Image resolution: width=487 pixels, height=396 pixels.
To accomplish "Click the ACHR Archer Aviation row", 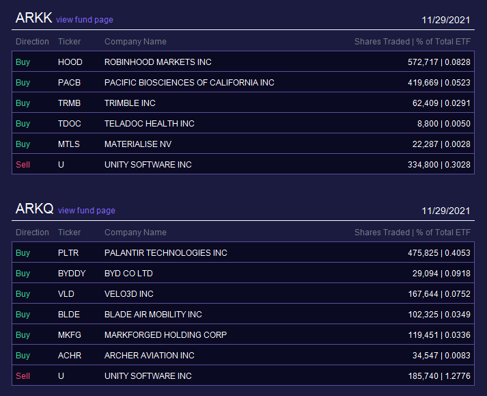I will 243,355.
